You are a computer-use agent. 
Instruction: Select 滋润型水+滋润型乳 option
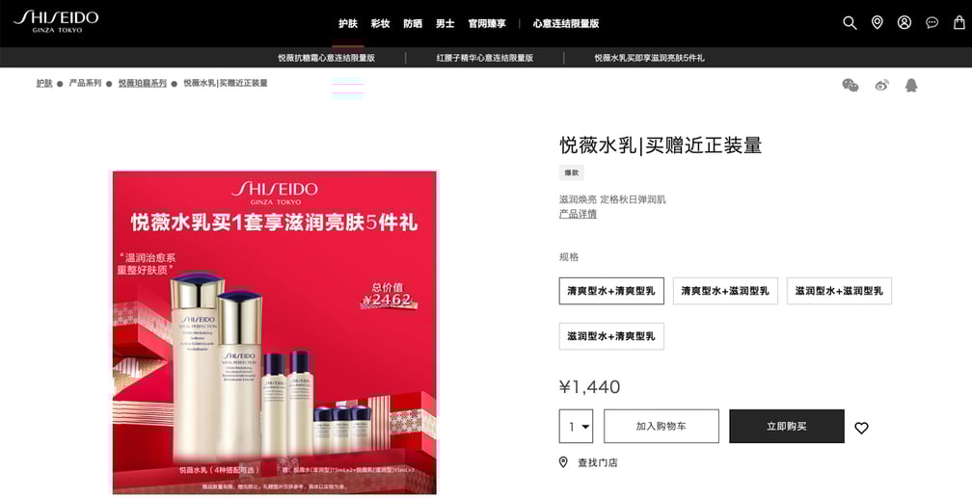coord(839,291)
